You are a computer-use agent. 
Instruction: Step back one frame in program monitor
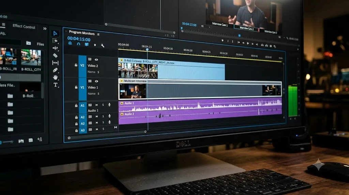pyautogui.click(x=243, y=43)
